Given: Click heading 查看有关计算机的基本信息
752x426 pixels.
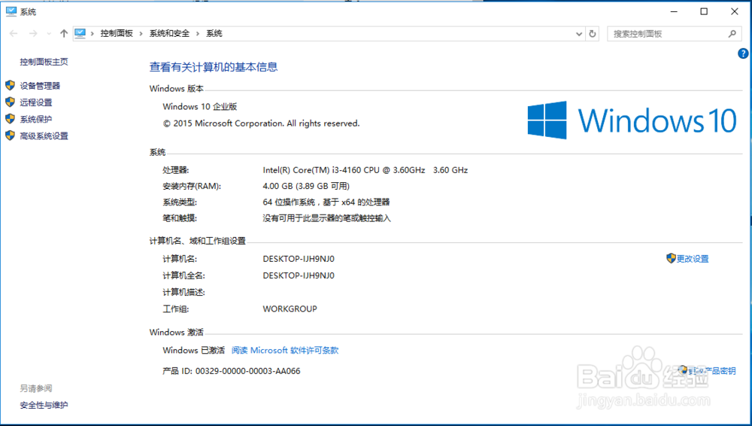Looking at the screenshot, I should [x=214, y=67].
